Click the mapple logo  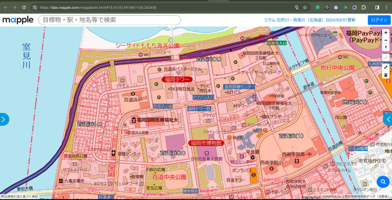pyautogui.click(x=18, y=20)
